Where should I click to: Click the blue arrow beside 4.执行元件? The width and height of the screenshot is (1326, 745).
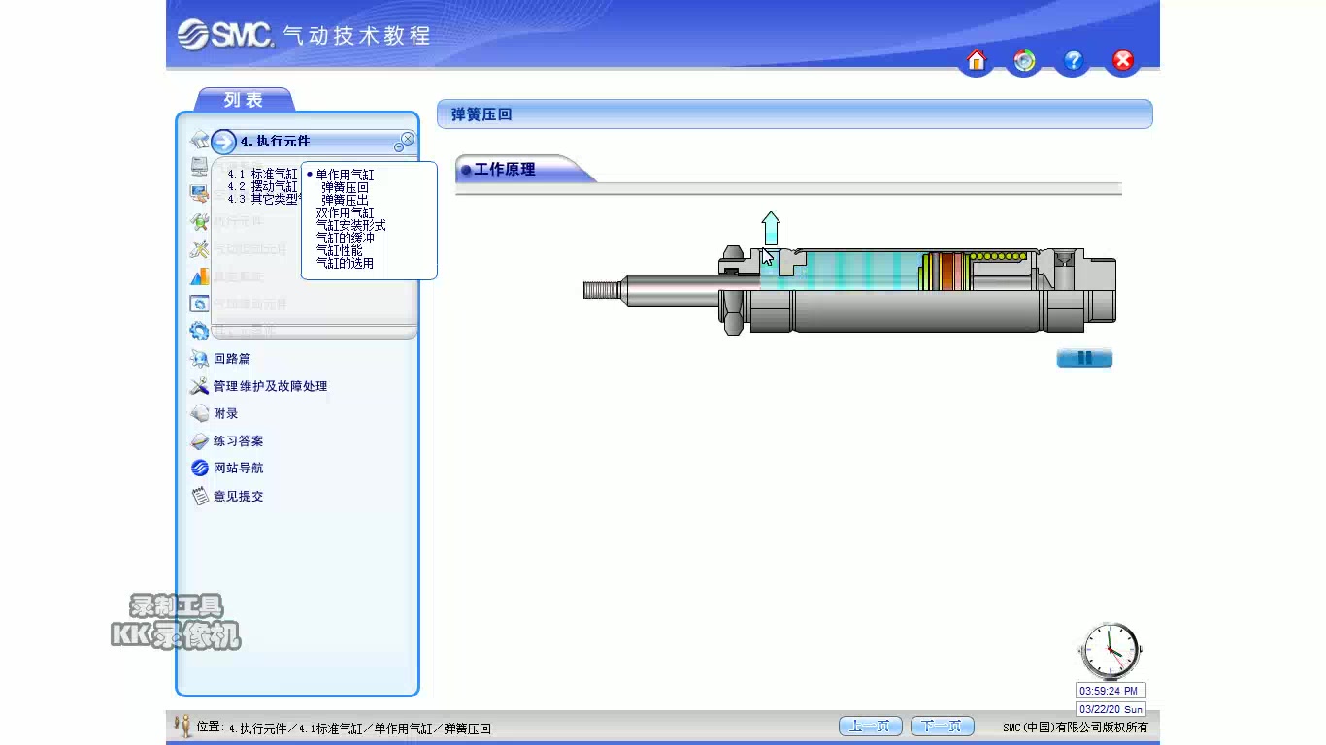(223, 142)
